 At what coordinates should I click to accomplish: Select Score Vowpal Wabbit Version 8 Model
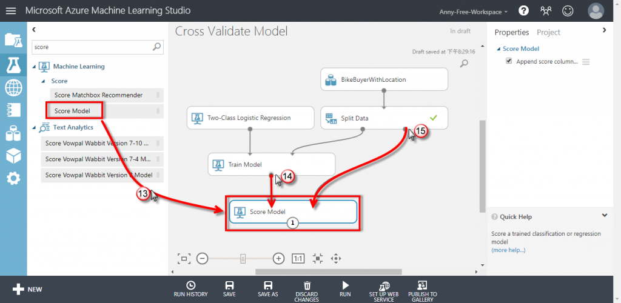[102, 175]
